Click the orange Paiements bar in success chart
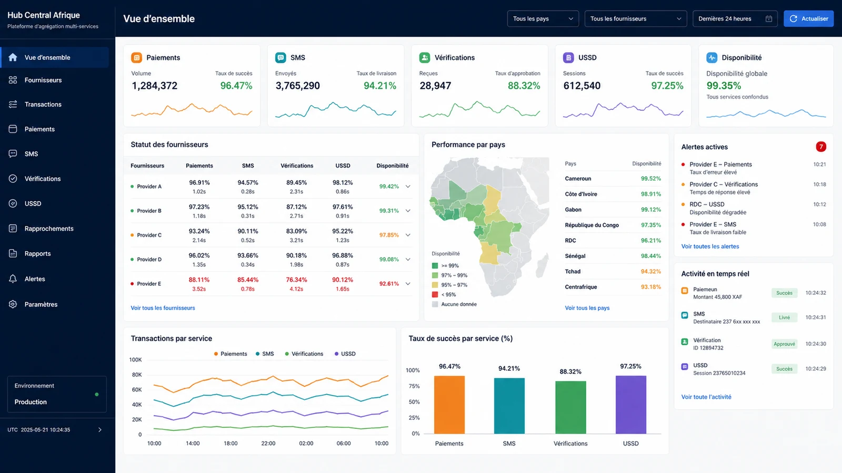This screenshot has height=473, width=842. coord(449,405)
